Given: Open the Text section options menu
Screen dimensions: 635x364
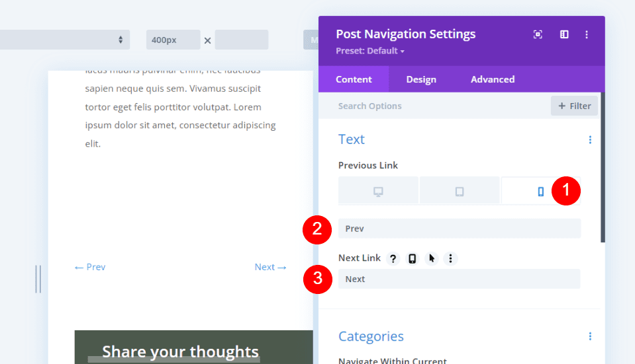Looking at the screenshot, I should tap(590, 139).
